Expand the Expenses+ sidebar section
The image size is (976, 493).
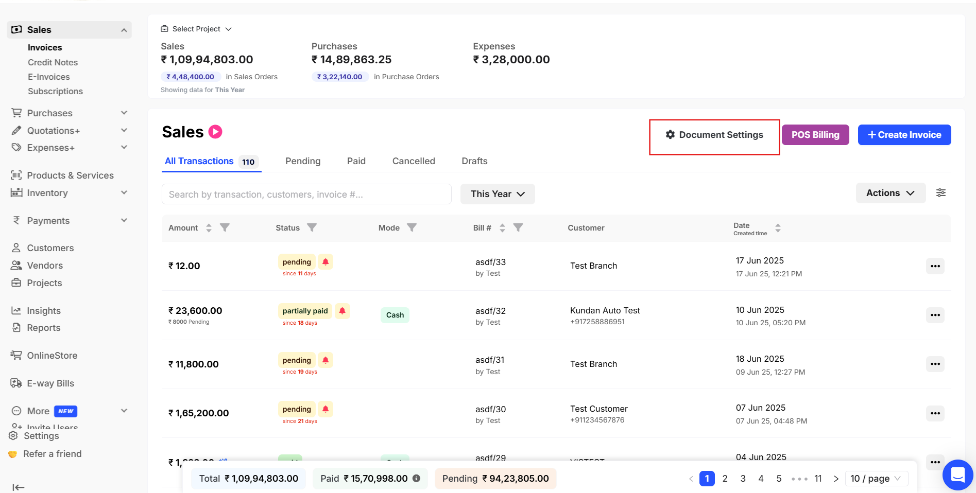pyautogui.click(x=124, y=147)
